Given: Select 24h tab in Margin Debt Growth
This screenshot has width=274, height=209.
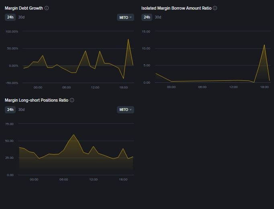Looking at the screenshot, I should 10,17.
